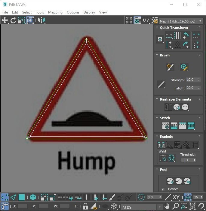Toggle the checker pattern display icon

[129, 20]
